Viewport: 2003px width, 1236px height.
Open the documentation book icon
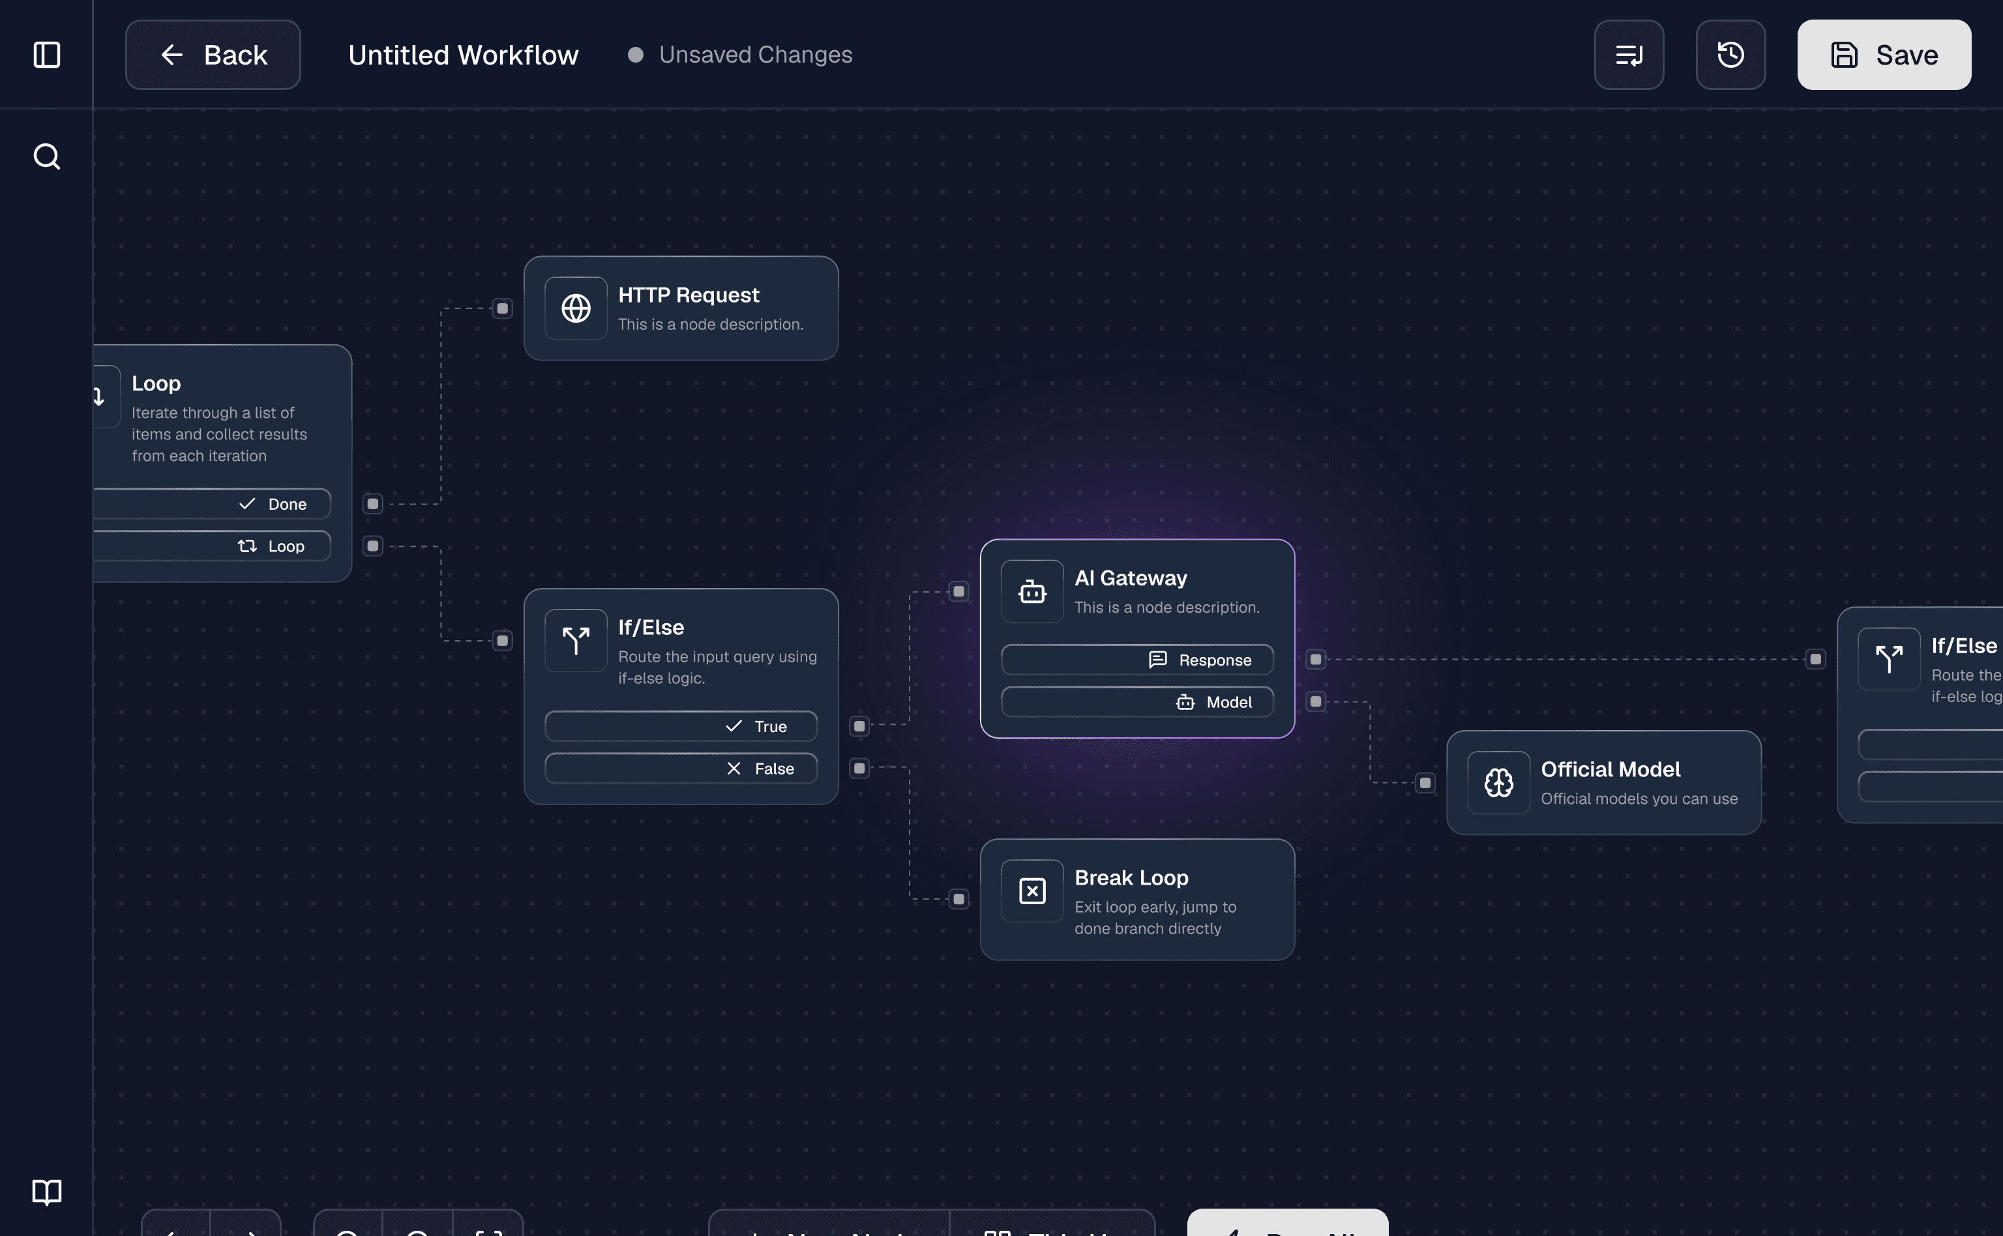(46, 1192)
